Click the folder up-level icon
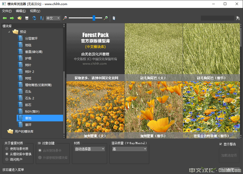This screenshot has height=174, width=243. coord(19,18)
